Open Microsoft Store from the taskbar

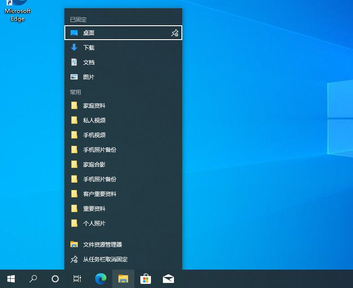[x=145, y=278]
